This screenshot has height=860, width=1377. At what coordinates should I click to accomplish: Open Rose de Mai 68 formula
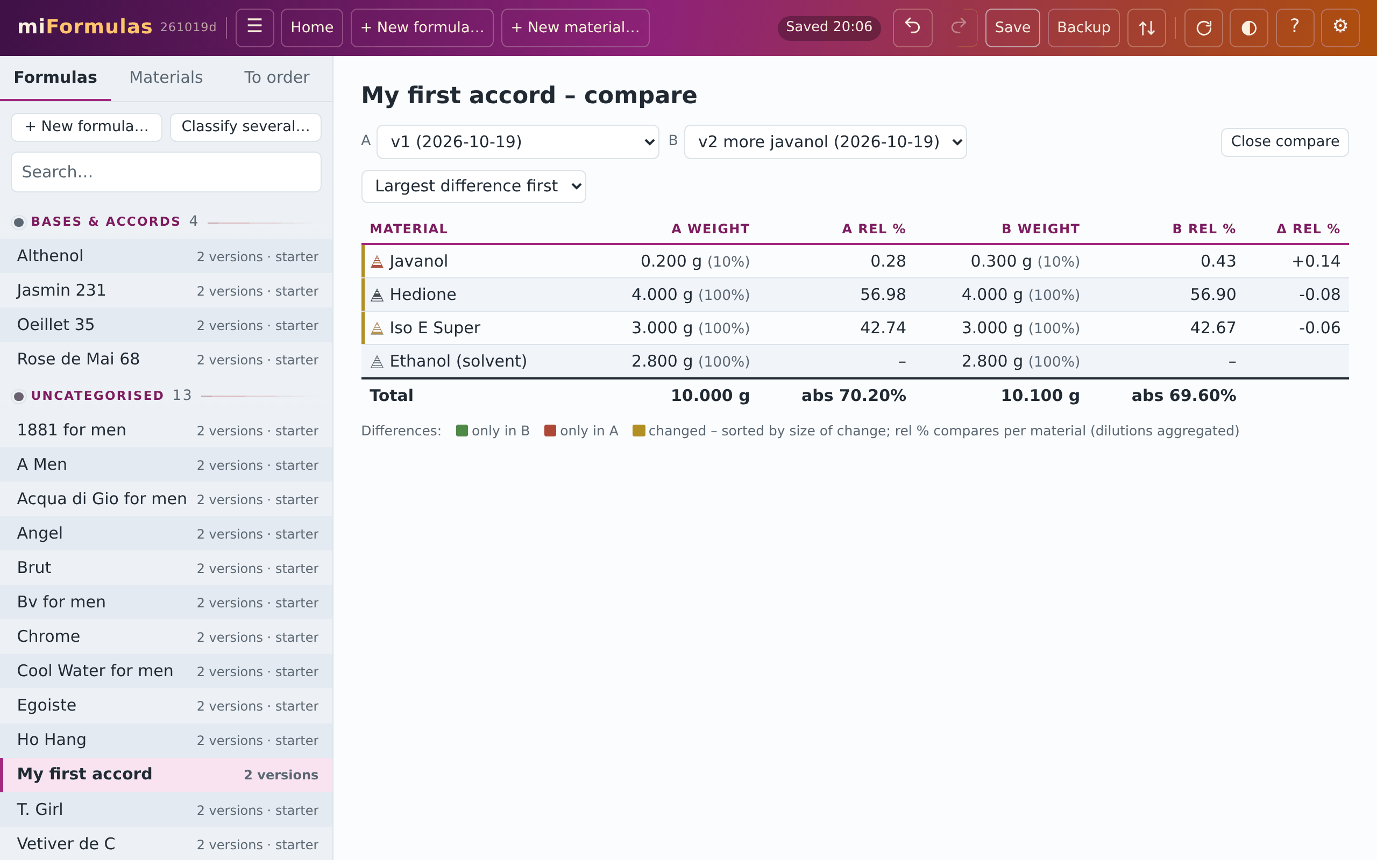pos(166,360)
